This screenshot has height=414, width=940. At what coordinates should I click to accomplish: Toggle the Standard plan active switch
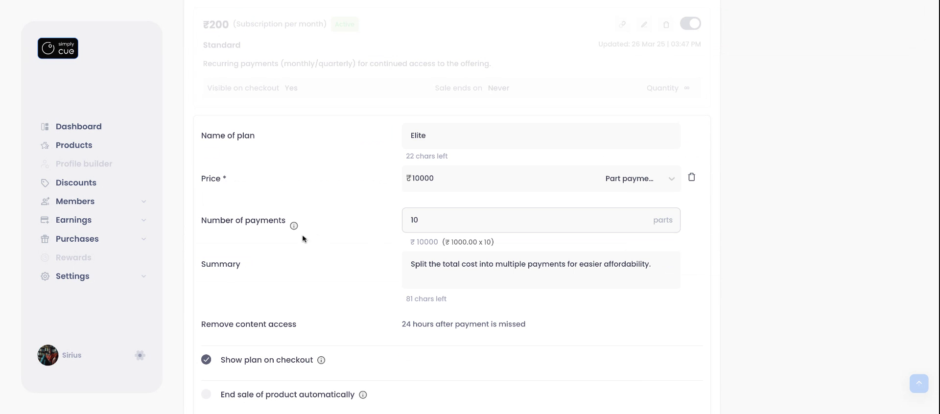coord(690,23)
